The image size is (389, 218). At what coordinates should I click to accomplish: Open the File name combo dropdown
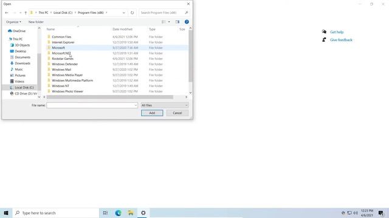[136, 105]
